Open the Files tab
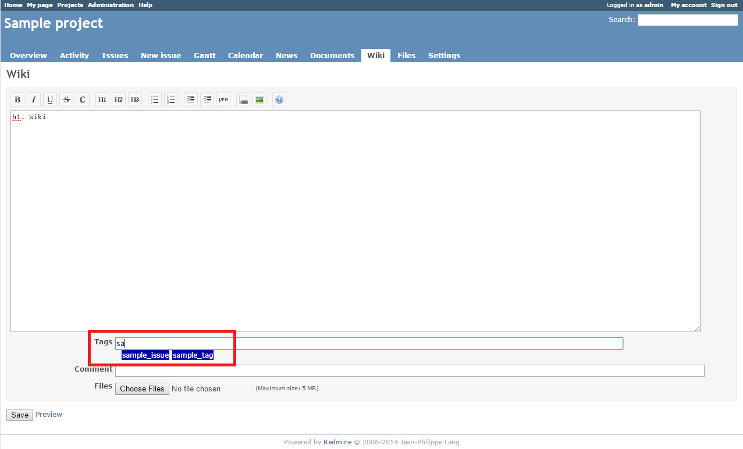Screen dimensions: 743x449 (x=406, y=56)
